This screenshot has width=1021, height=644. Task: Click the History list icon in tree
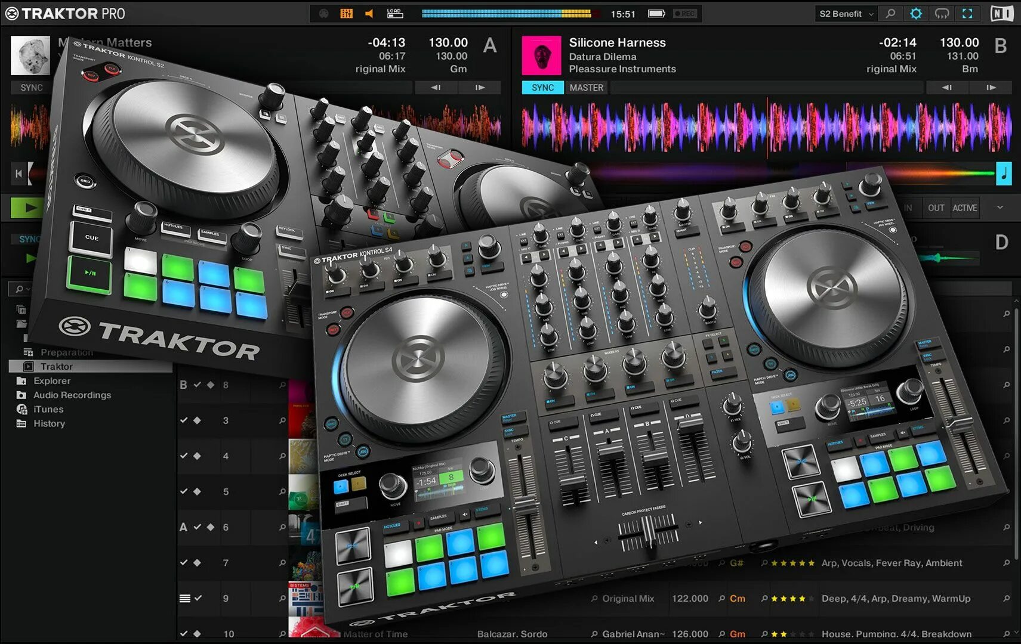click(21, 424)
